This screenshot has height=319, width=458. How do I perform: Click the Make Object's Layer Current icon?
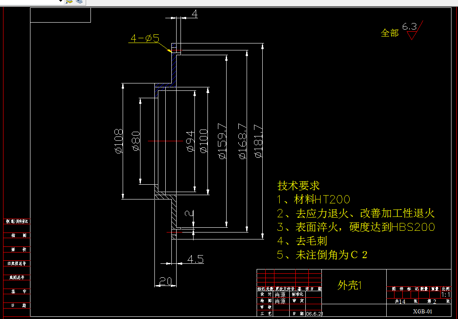pyautogui.click(x=69, y=2)
